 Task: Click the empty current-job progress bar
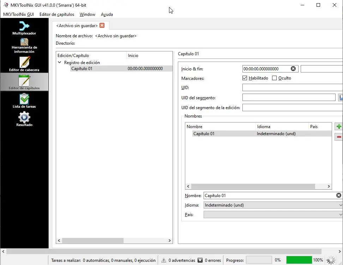tap(259, 260)
